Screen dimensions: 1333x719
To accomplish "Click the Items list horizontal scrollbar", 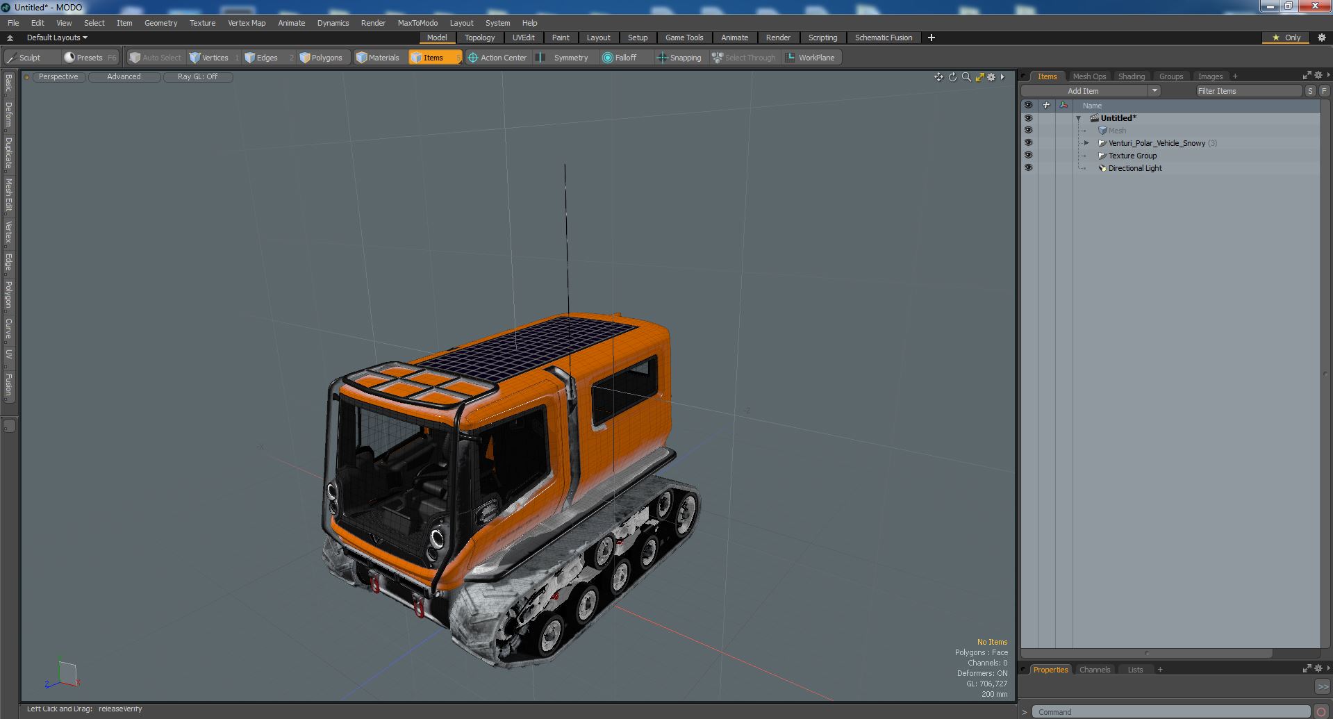I will pyautogui.click(x=1146, y=653).
